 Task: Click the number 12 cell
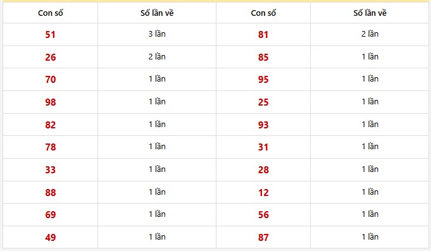[x=263, y=192]
